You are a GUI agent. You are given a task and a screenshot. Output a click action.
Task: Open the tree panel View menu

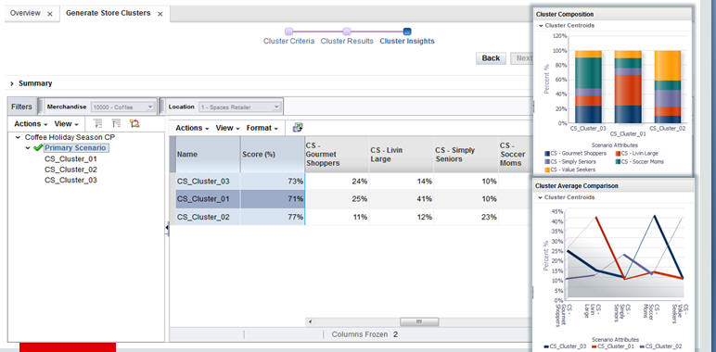pos(66,124)
